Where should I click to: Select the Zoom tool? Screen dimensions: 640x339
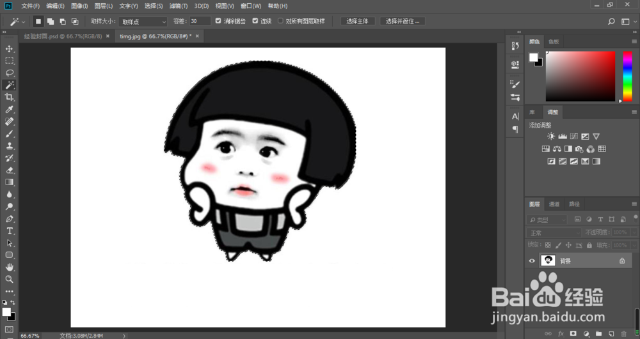(x=9, y=279)
